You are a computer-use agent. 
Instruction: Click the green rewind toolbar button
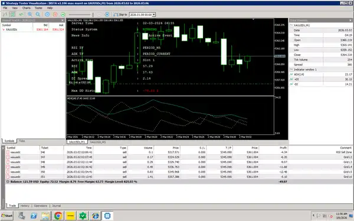click(x=63, y=14)
